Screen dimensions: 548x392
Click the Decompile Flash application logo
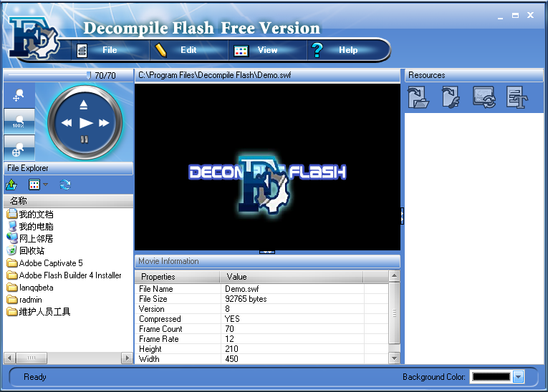34,38
